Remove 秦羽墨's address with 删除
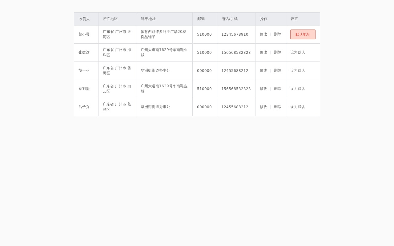This screenshot has height=246, width=394. 278,89
